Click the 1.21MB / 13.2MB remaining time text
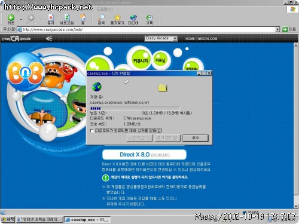Image resolution: width=299 pixels, height=224 pixels. pyautogui.click(x=166, y=113)
